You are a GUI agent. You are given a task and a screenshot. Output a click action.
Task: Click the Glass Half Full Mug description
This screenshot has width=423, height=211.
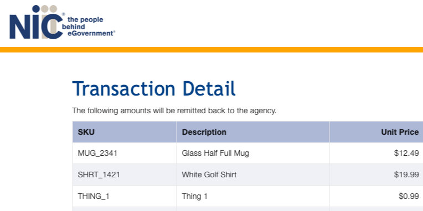click(215, 153)
